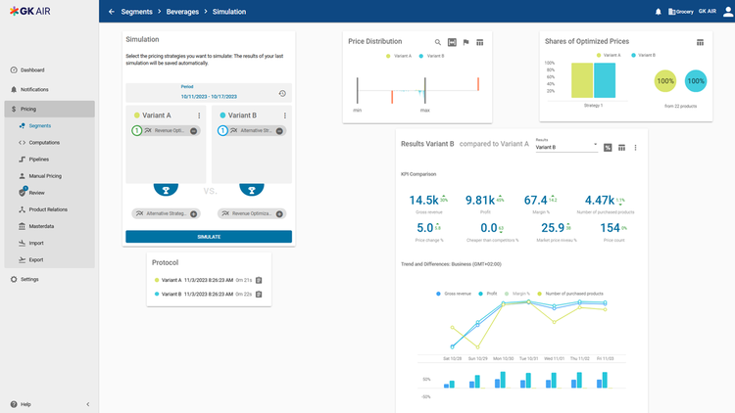This screenshot has width=735, height=413.
Task: Click yellow Strategy 1 bar in Shares chart
Action: click(582, 80)
